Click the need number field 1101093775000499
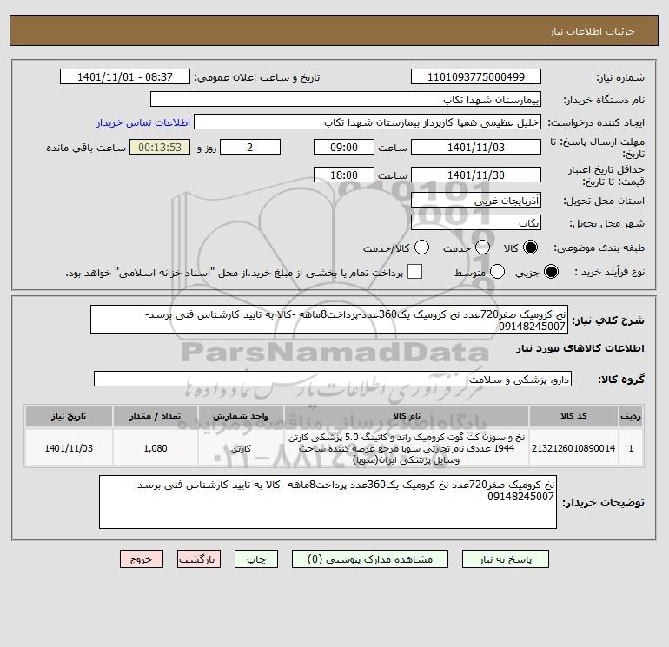This screenshot has height=647, width=669. click(476, 76)
